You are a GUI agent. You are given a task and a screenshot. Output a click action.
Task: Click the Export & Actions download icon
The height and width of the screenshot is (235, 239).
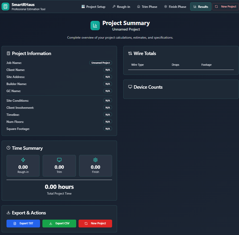pos(9,213)
